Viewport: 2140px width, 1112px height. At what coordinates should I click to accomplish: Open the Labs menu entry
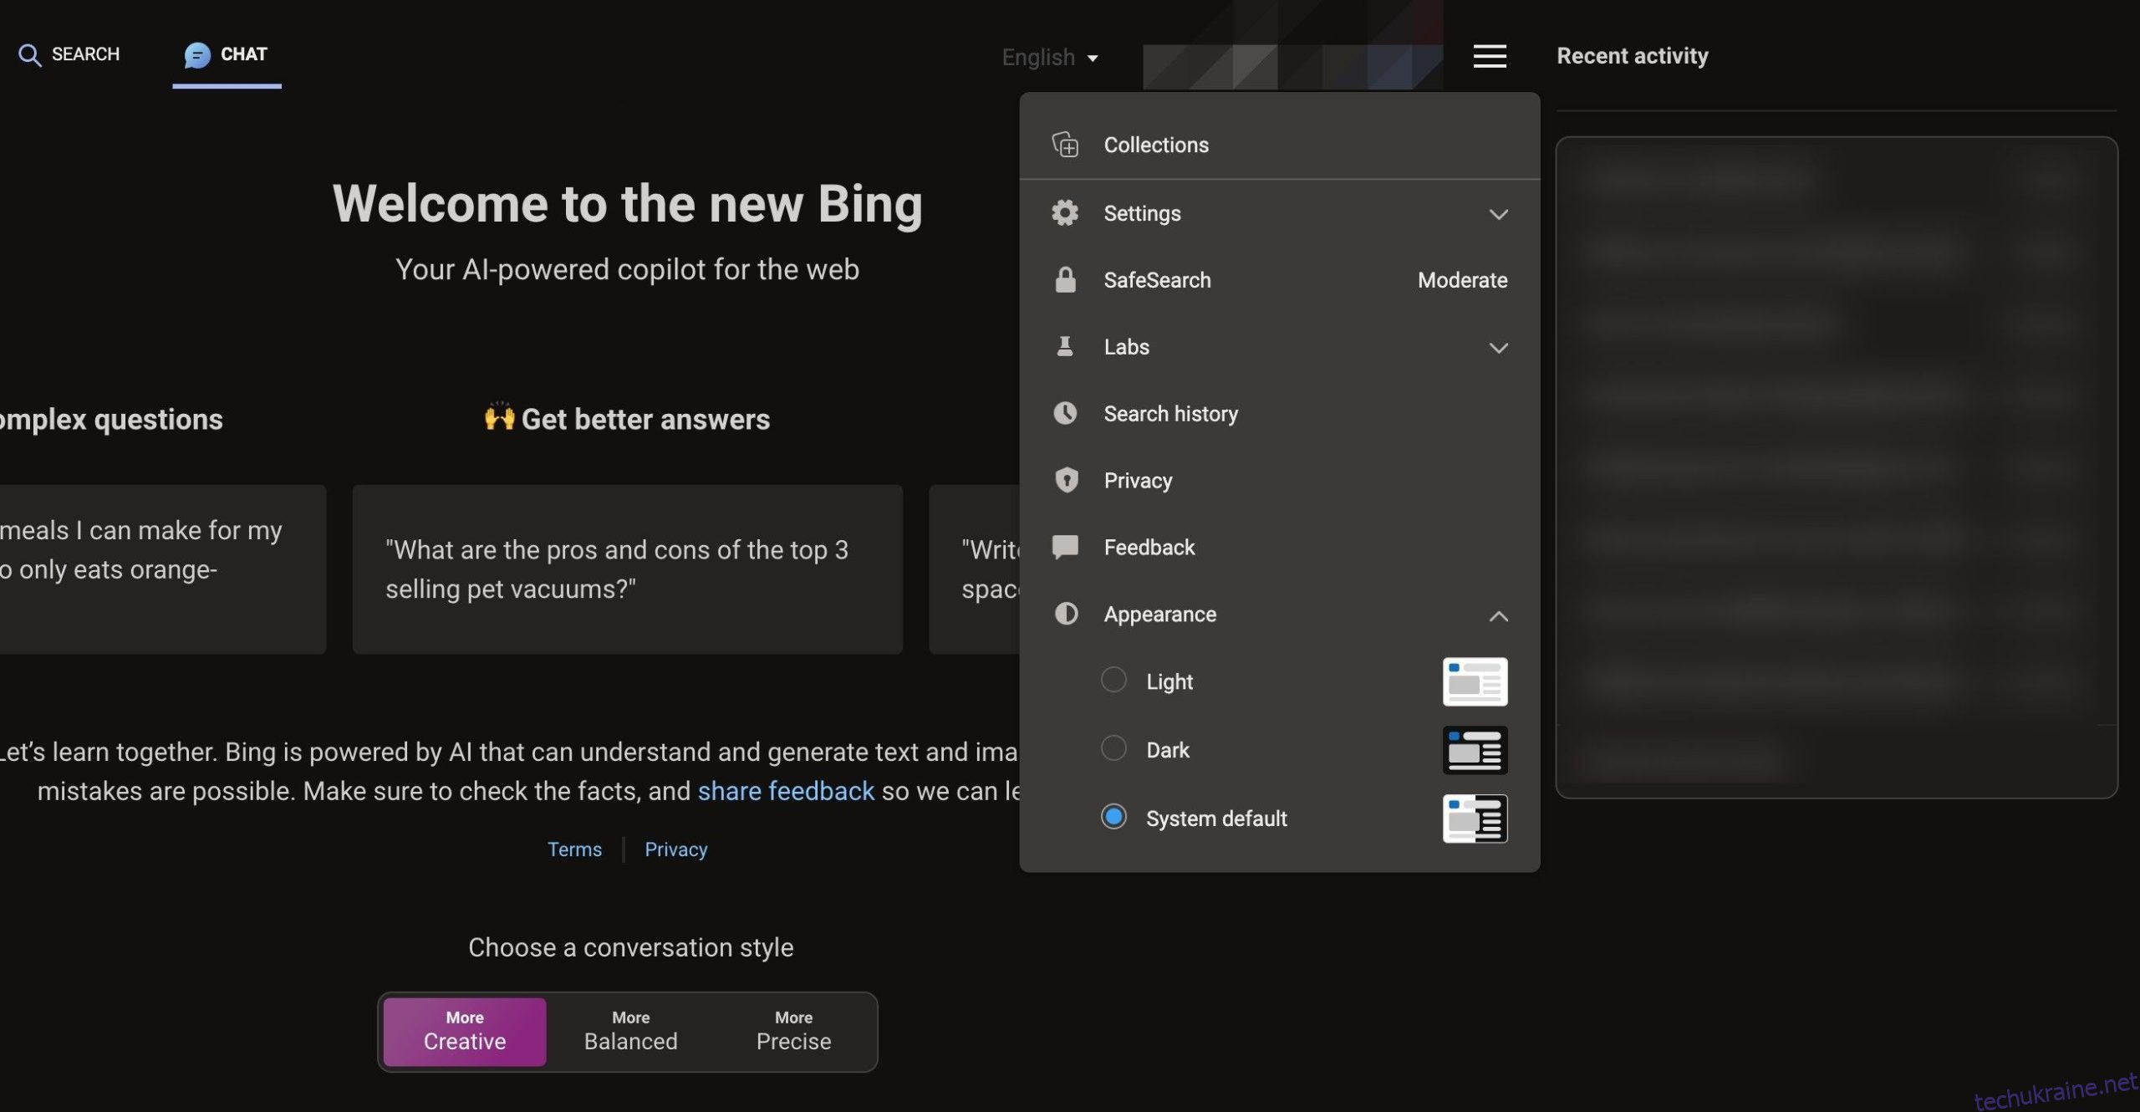click(x=1279, y=347)
